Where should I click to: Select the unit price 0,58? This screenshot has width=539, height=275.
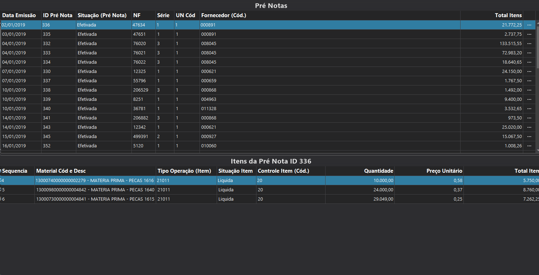(458, 181)
